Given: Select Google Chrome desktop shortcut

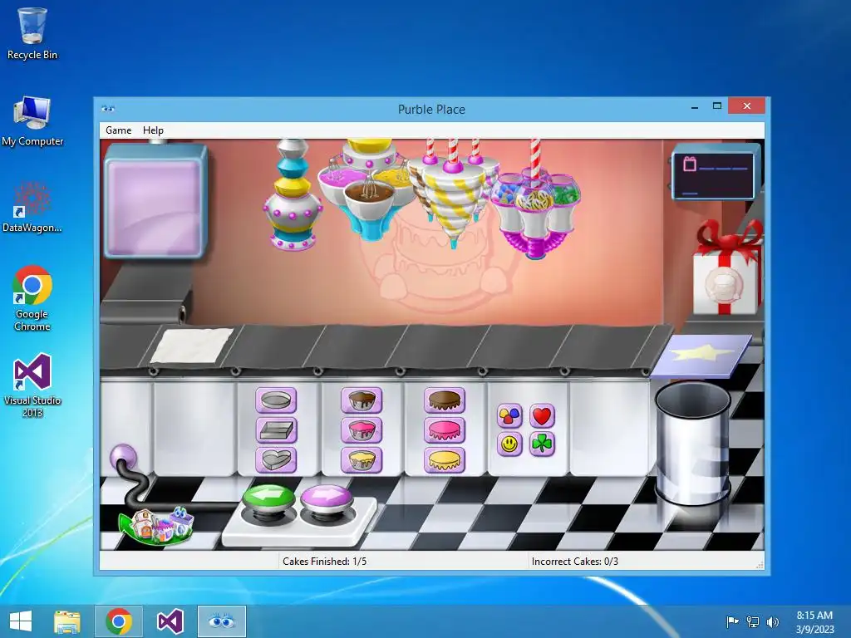Looking at the screenshot, I should click(32, 298).
